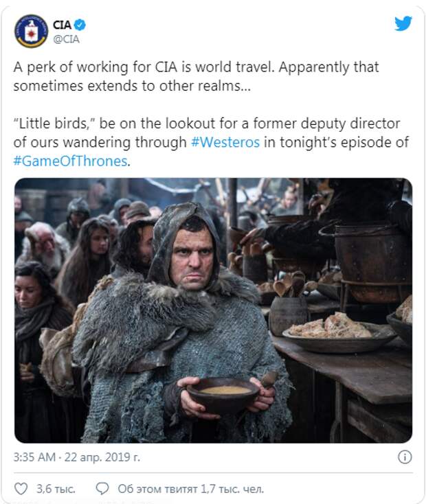Screen dimensions: 426x504
Task: Click the hooded man's face in the photo
Action: click(x=192, y=255)
